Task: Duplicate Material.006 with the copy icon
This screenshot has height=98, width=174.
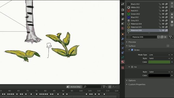Action: pyautogui.click(x=162, y=37)
